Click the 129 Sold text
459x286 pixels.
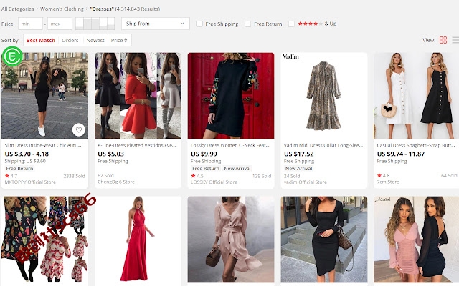(262, 177)
